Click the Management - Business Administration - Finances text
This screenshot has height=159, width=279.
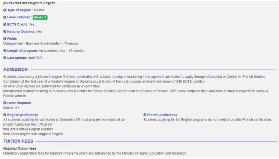pos(40,43)
